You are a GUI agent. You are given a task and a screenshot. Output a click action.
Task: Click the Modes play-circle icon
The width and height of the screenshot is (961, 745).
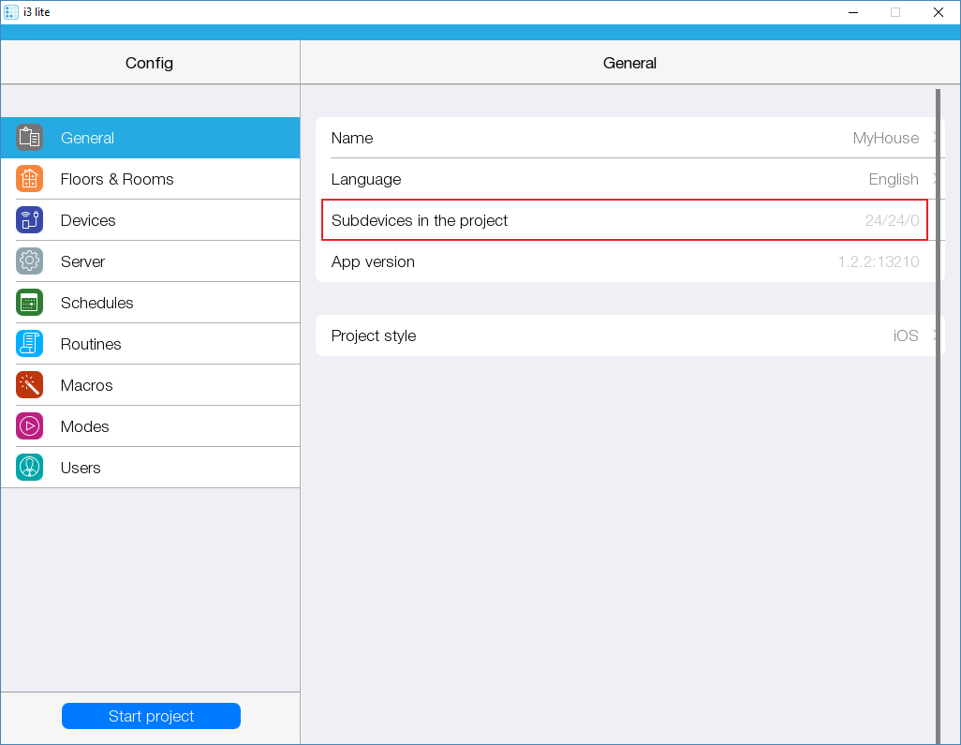coord(29,426)
